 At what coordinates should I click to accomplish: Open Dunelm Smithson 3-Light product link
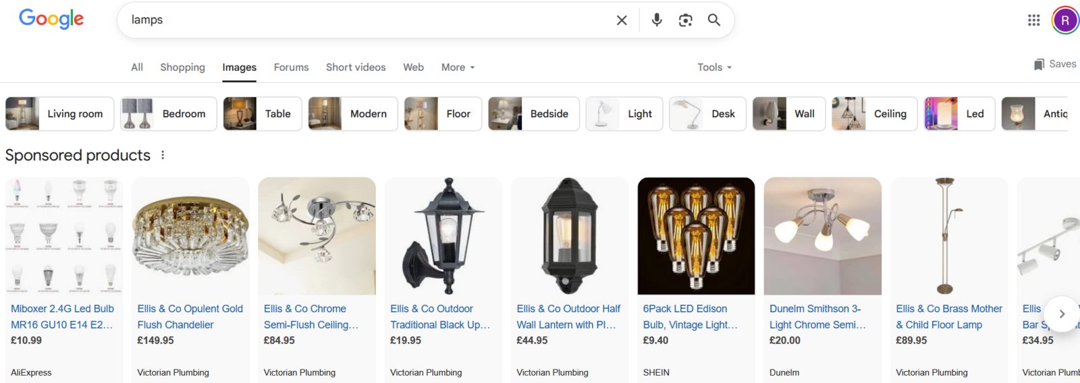[817, 316]
